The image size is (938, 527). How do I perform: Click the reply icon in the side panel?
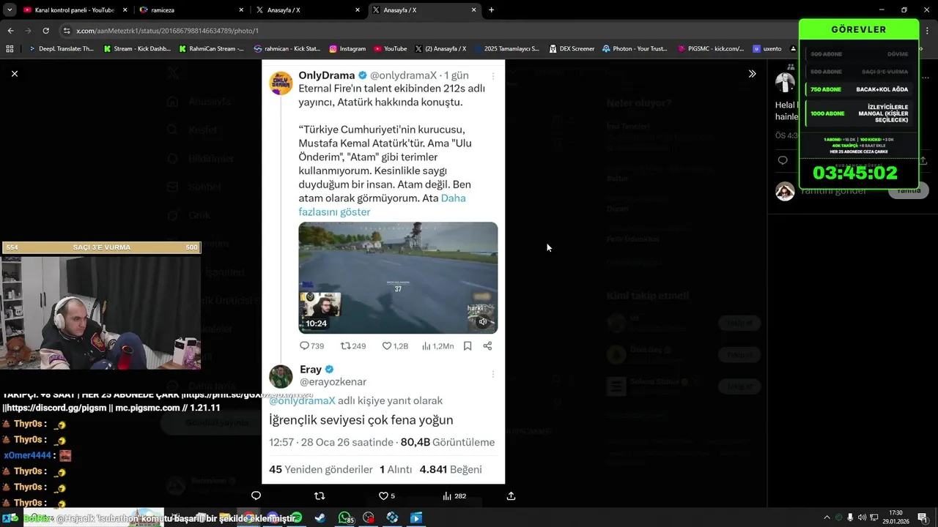coord(783,160)
